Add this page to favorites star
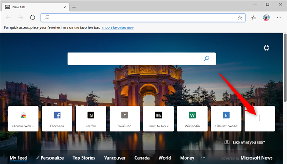Image resolution: width=287 pixels, height=164 pixels. pos(240,18)
